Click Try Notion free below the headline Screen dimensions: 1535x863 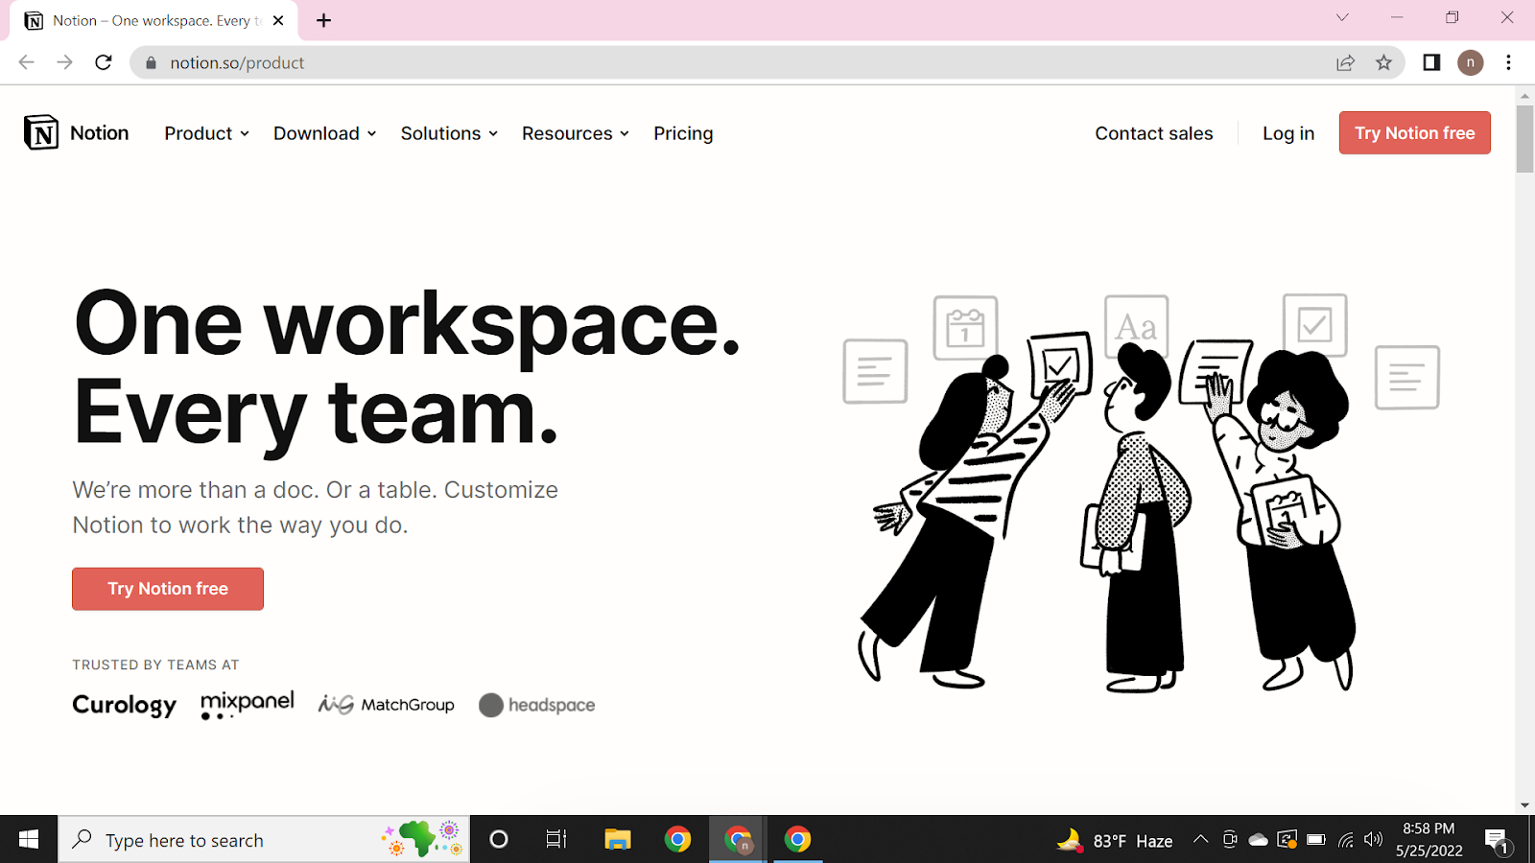168,589
